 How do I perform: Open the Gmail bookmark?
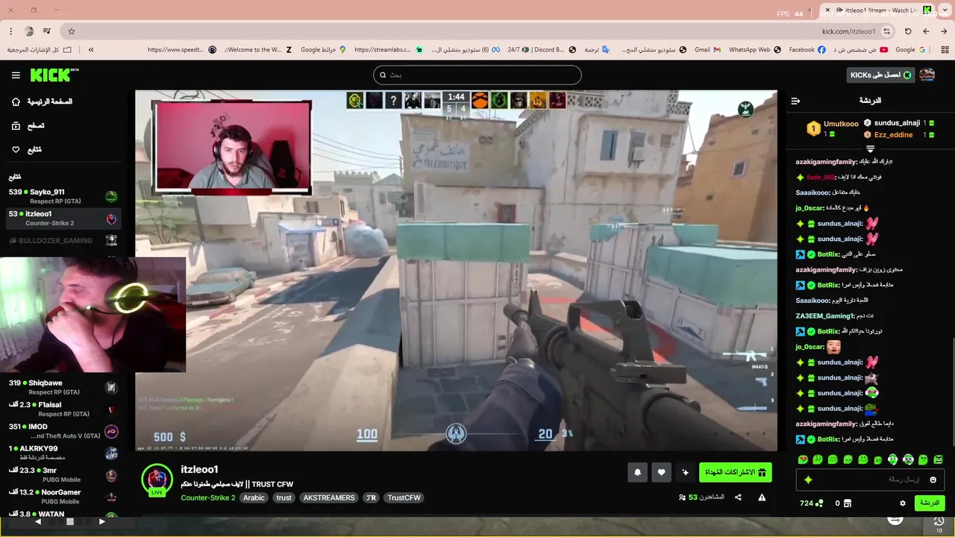coord(707,50)
